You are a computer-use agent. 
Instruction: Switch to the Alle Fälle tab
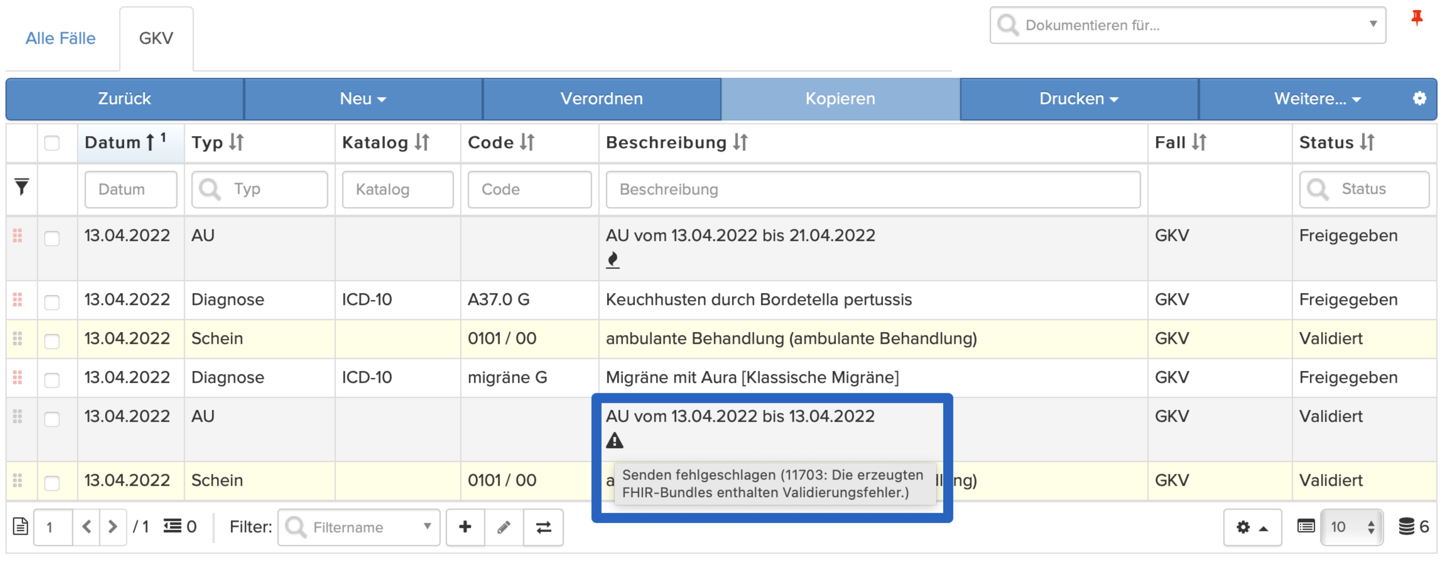(61, 38)
